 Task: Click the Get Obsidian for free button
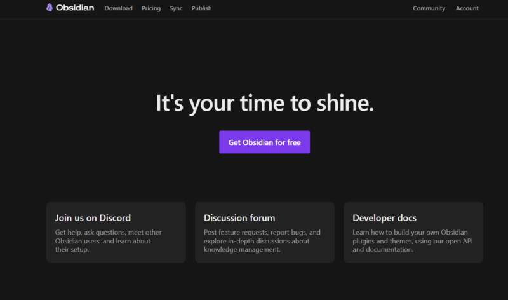264,142
